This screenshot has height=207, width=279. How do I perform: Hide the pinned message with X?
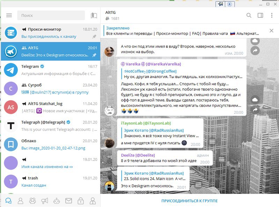(271, 31)
